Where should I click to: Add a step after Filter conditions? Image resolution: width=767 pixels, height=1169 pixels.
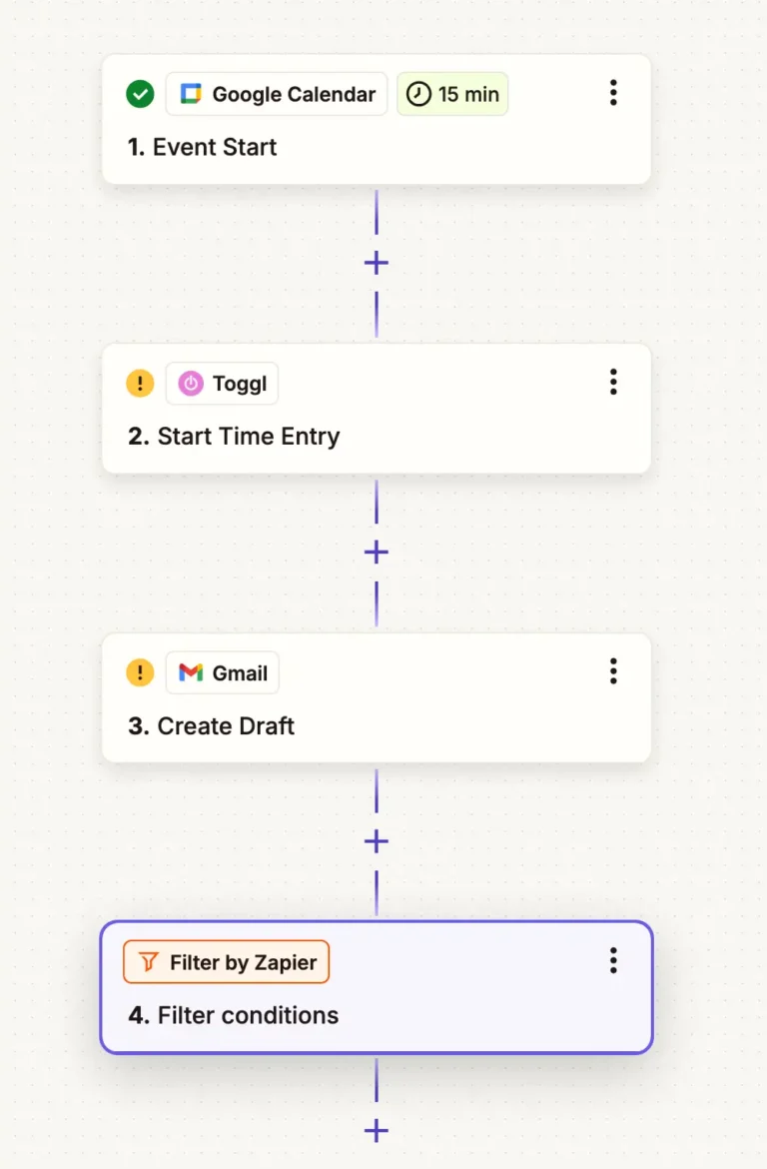(x=377, y=1131)
